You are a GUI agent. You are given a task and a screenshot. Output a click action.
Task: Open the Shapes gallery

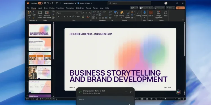[116, 15]
